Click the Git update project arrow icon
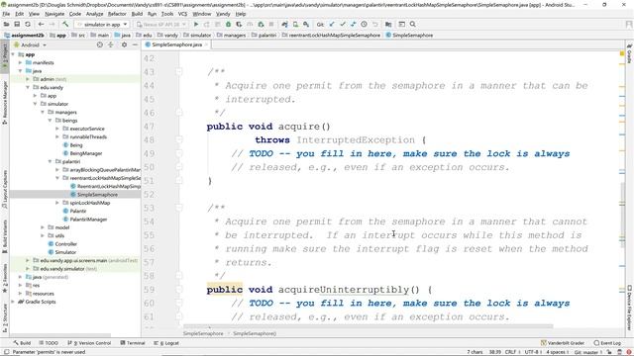Image resolution: width=634 pixels, height=356 pixels. point(332,24)
